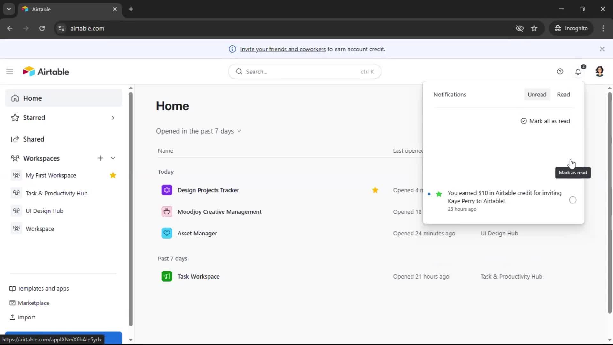Image resolution: width=613 pixels, height=345 pixels.
Task: Reload the page in browser
Action: click(x=42, y=28)
